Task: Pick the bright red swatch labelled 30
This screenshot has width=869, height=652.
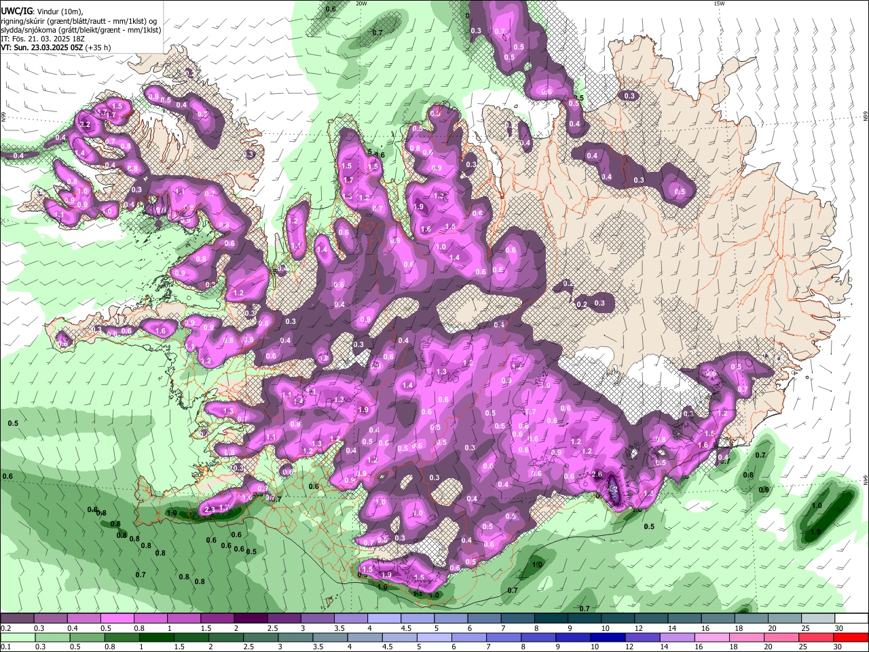Action: (x=851, y=638)
